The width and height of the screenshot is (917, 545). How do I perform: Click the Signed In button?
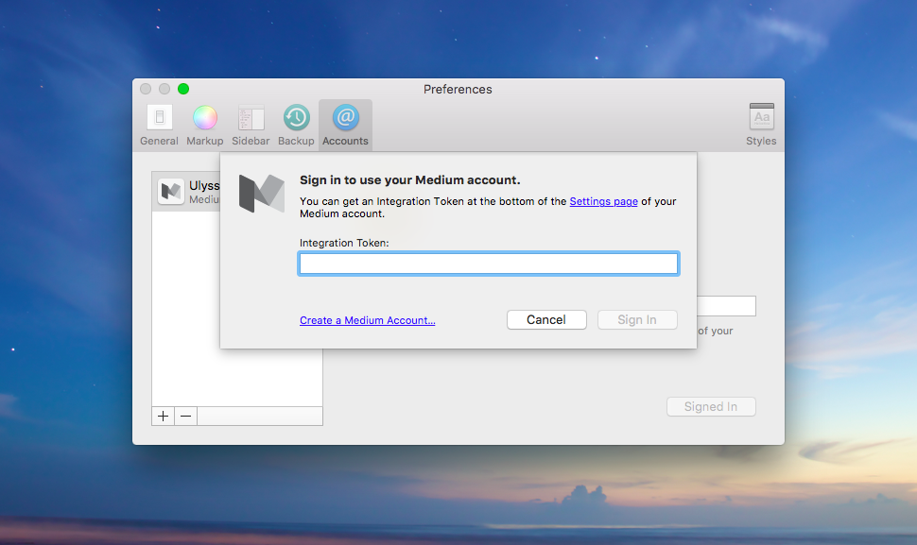(x=711, y=406)
